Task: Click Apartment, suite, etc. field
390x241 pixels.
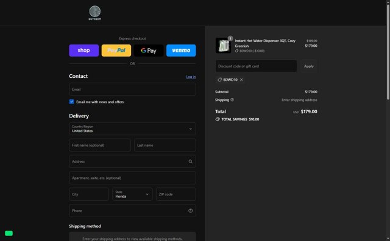Action: tap(132, 178)
